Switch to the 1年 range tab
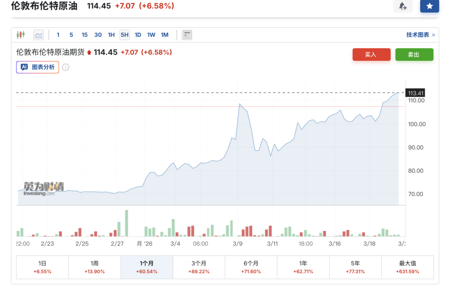Viewport: 453px width, 287px height. tap(303, 267)
